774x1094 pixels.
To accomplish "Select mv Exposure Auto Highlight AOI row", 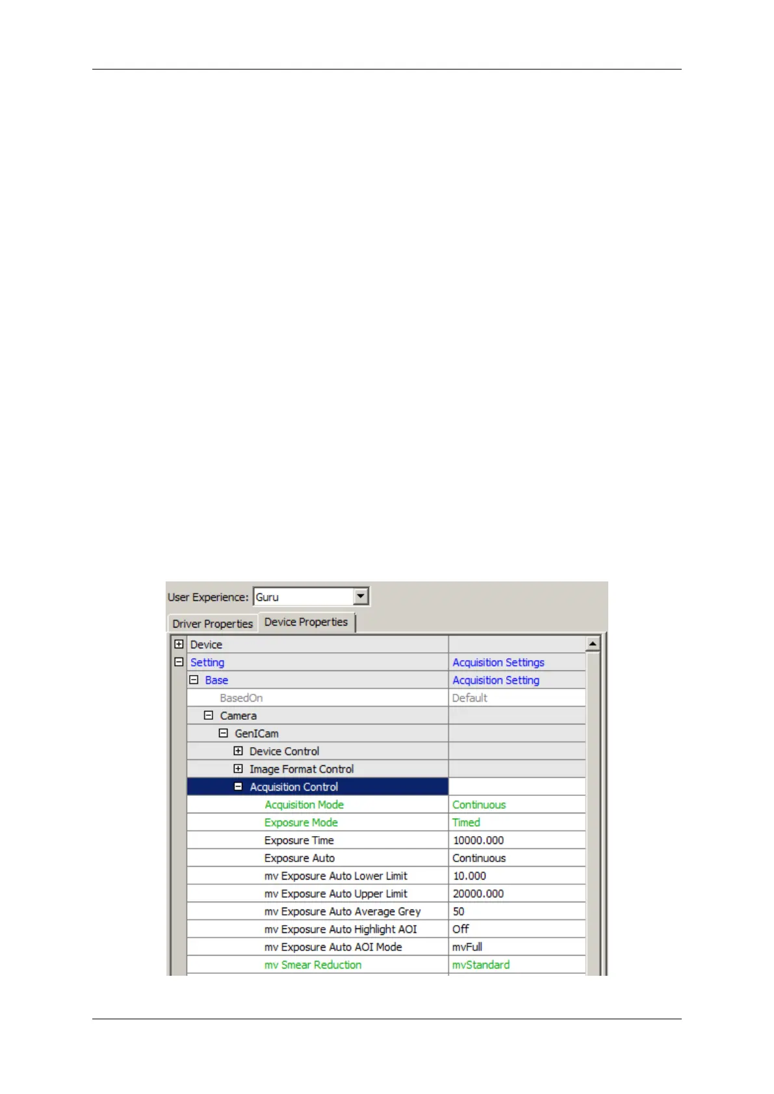I will [x=386, y=929].
